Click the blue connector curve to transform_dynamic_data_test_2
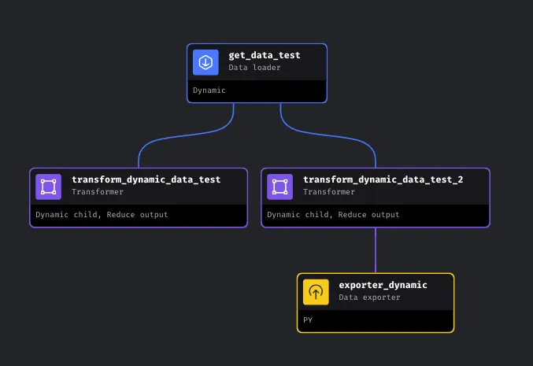Screen dimensions: 533x366 (x=328, y=135)
